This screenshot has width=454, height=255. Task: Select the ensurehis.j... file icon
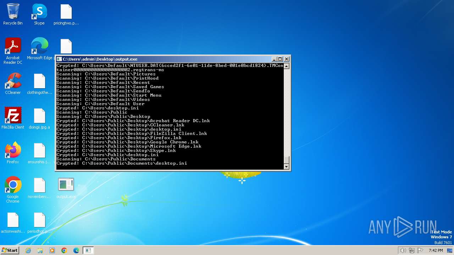click(39, 153)
